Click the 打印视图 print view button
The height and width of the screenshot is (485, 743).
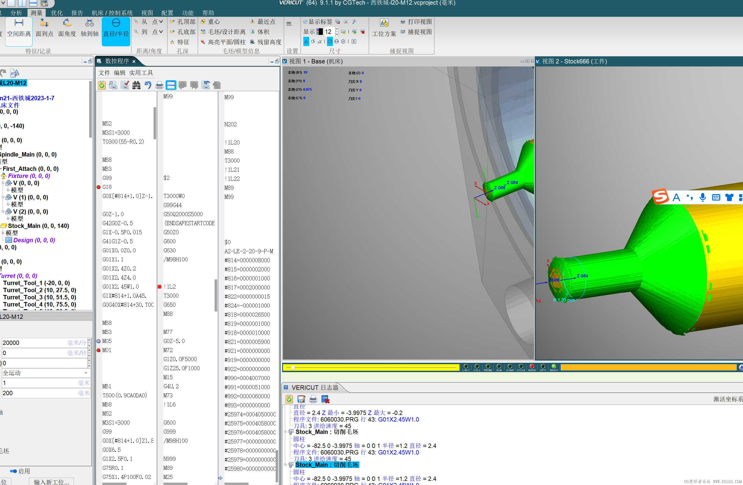pos(416,21)
